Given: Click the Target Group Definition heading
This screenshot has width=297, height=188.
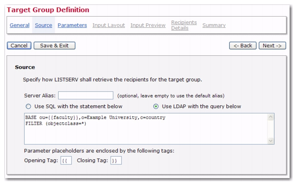Looking at the screenshot, I should [48, 10].
